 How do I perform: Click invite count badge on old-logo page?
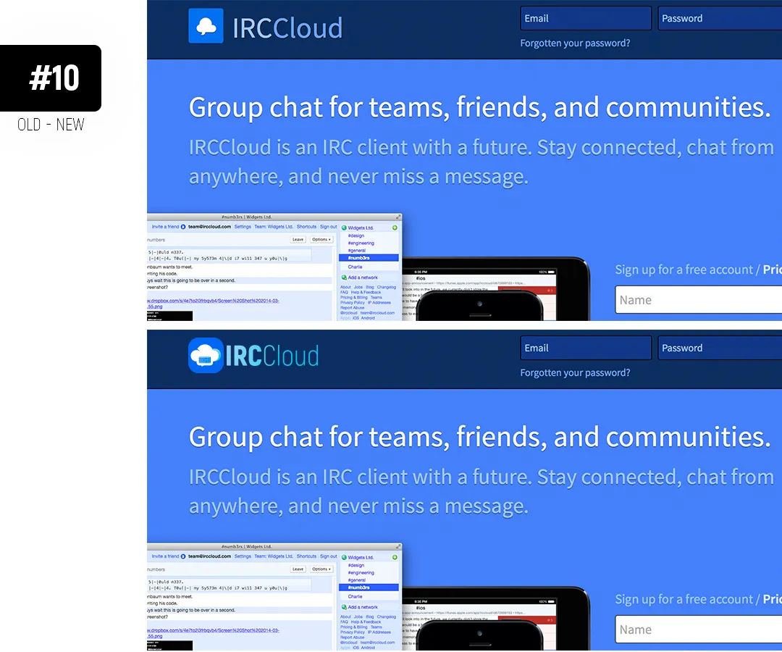pos(183,227)
